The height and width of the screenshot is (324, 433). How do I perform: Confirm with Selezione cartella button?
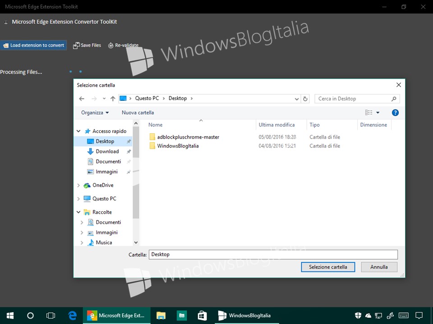click(328, 267)
